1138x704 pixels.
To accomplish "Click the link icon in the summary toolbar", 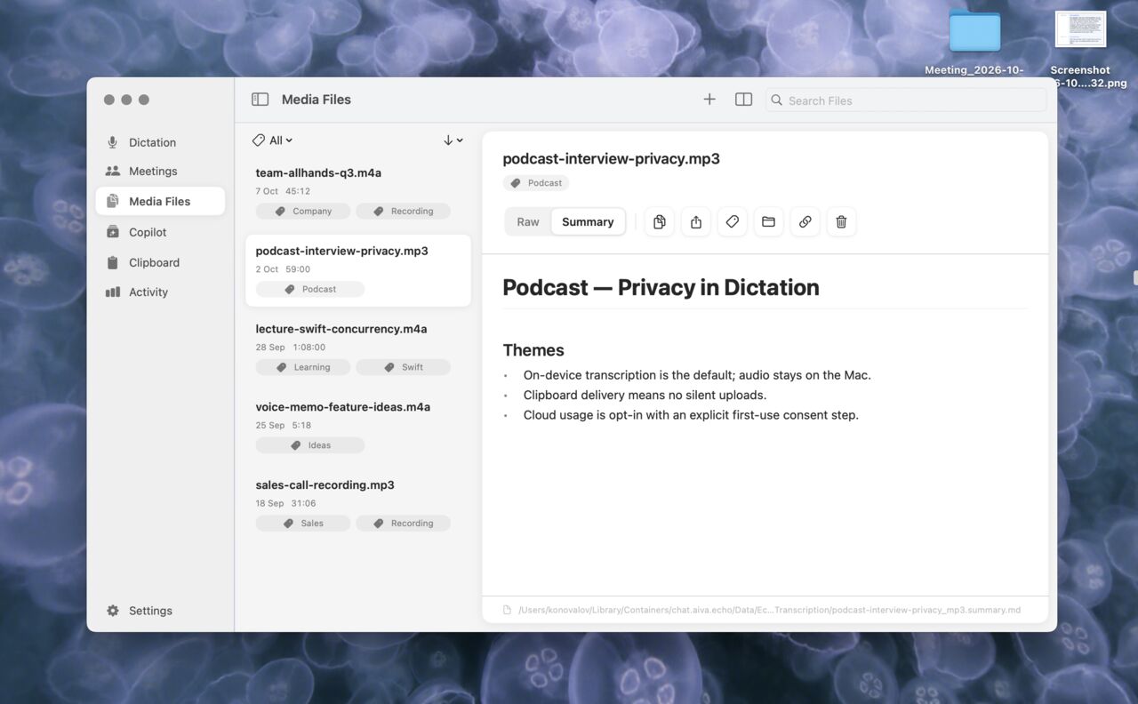I will (805, 221).
